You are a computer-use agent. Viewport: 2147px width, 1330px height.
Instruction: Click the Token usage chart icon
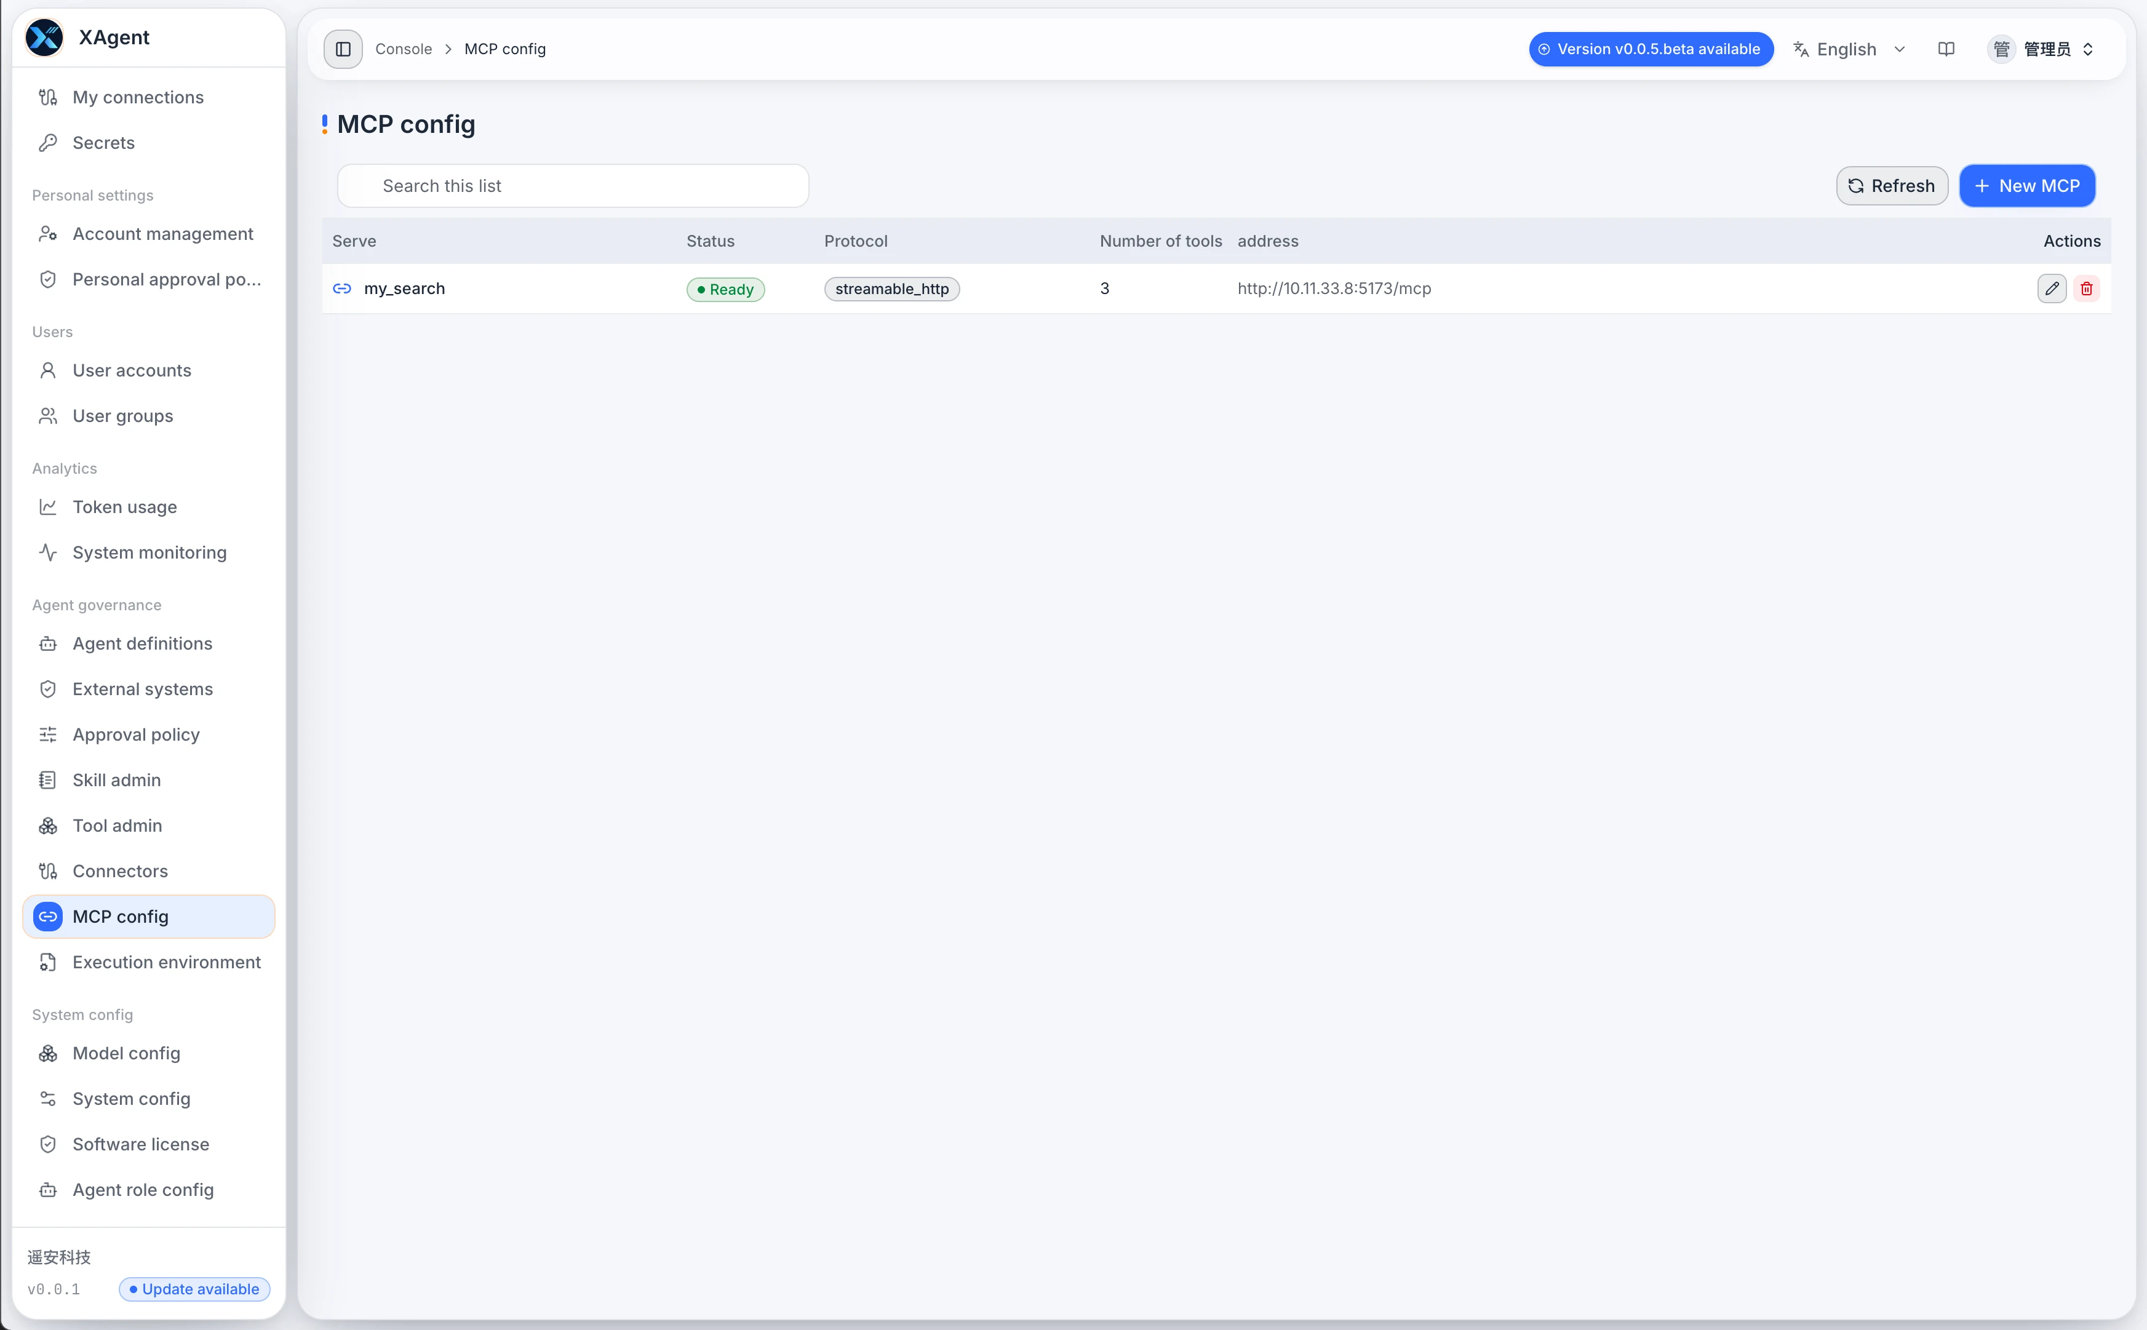coord(49,507)
